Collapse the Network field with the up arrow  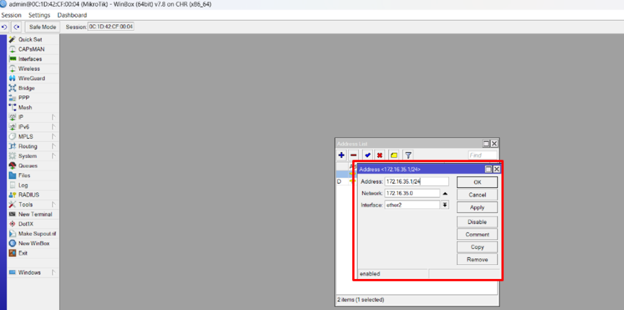tap(445, 194)
